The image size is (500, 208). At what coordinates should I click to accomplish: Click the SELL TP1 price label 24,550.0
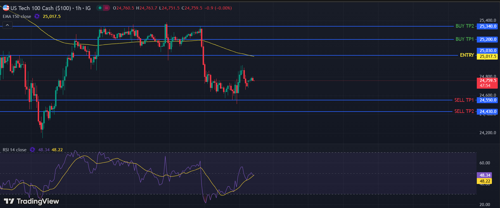(x=488, y=100)
